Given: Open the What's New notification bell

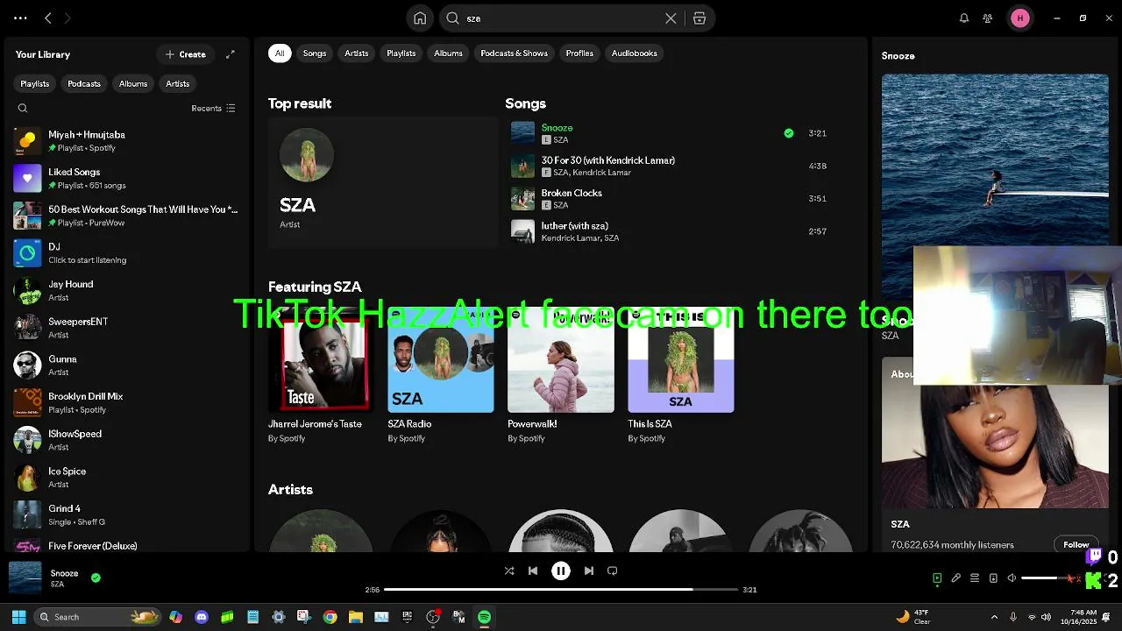Looking at the screenshot, I should click(964, 18).
